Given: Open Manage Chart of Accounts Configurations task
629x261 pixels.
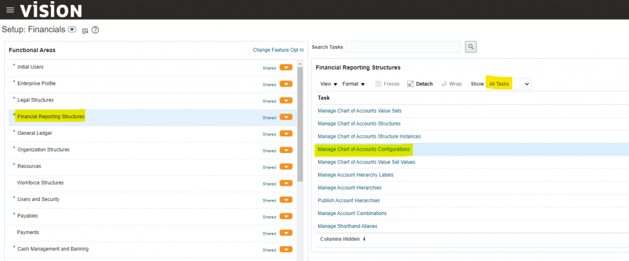Looking at the screenshot, I should pyautogui.click(x=364, y=149).
